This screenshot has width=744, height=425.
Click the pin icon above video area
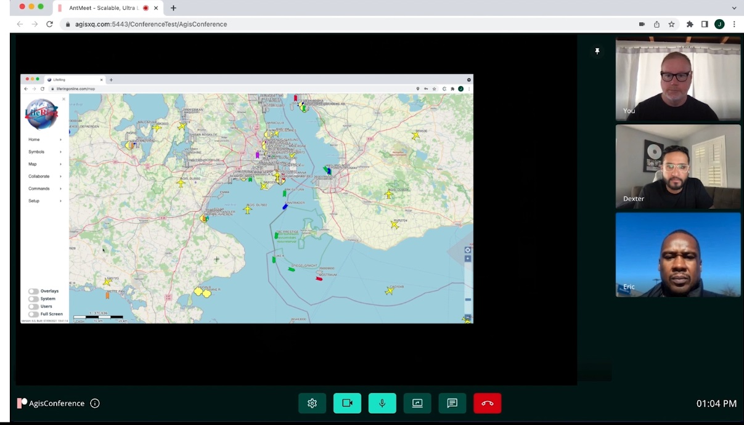click(597, 51)
